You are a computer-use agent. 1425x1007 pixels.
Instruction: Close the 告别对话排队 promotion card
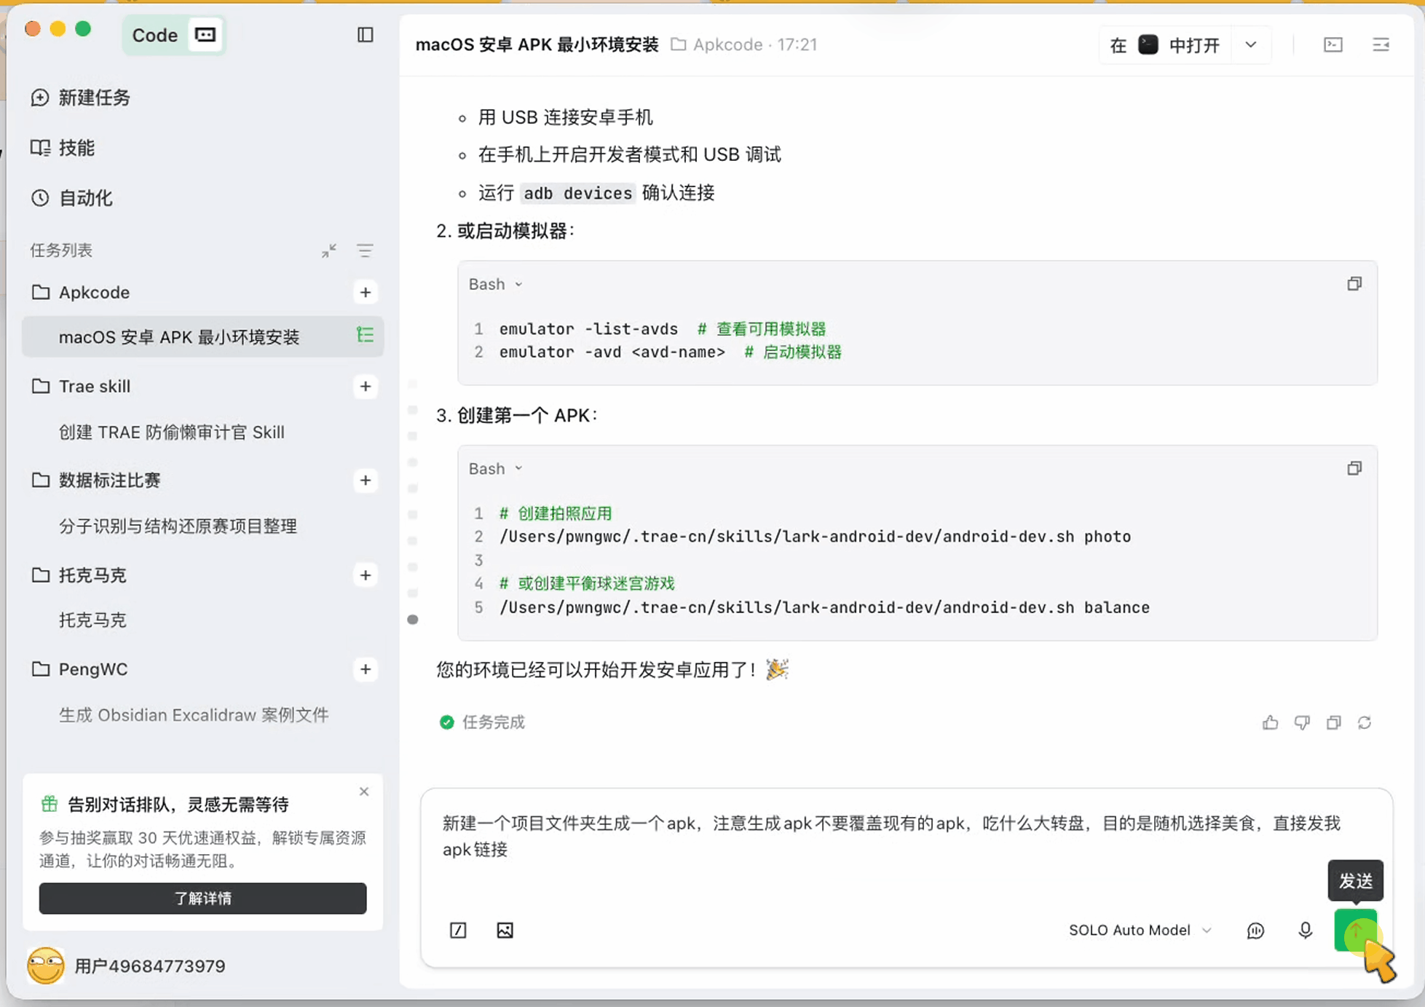tap(364, 791)
